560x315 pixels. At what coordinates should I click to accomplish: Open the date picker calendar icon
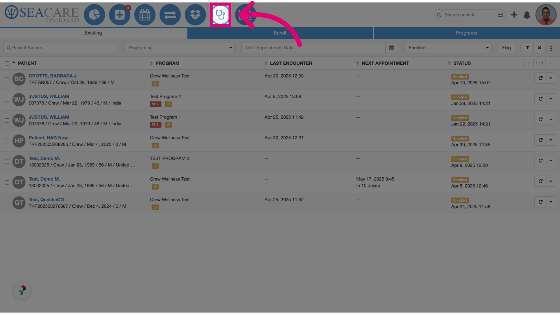392,48
